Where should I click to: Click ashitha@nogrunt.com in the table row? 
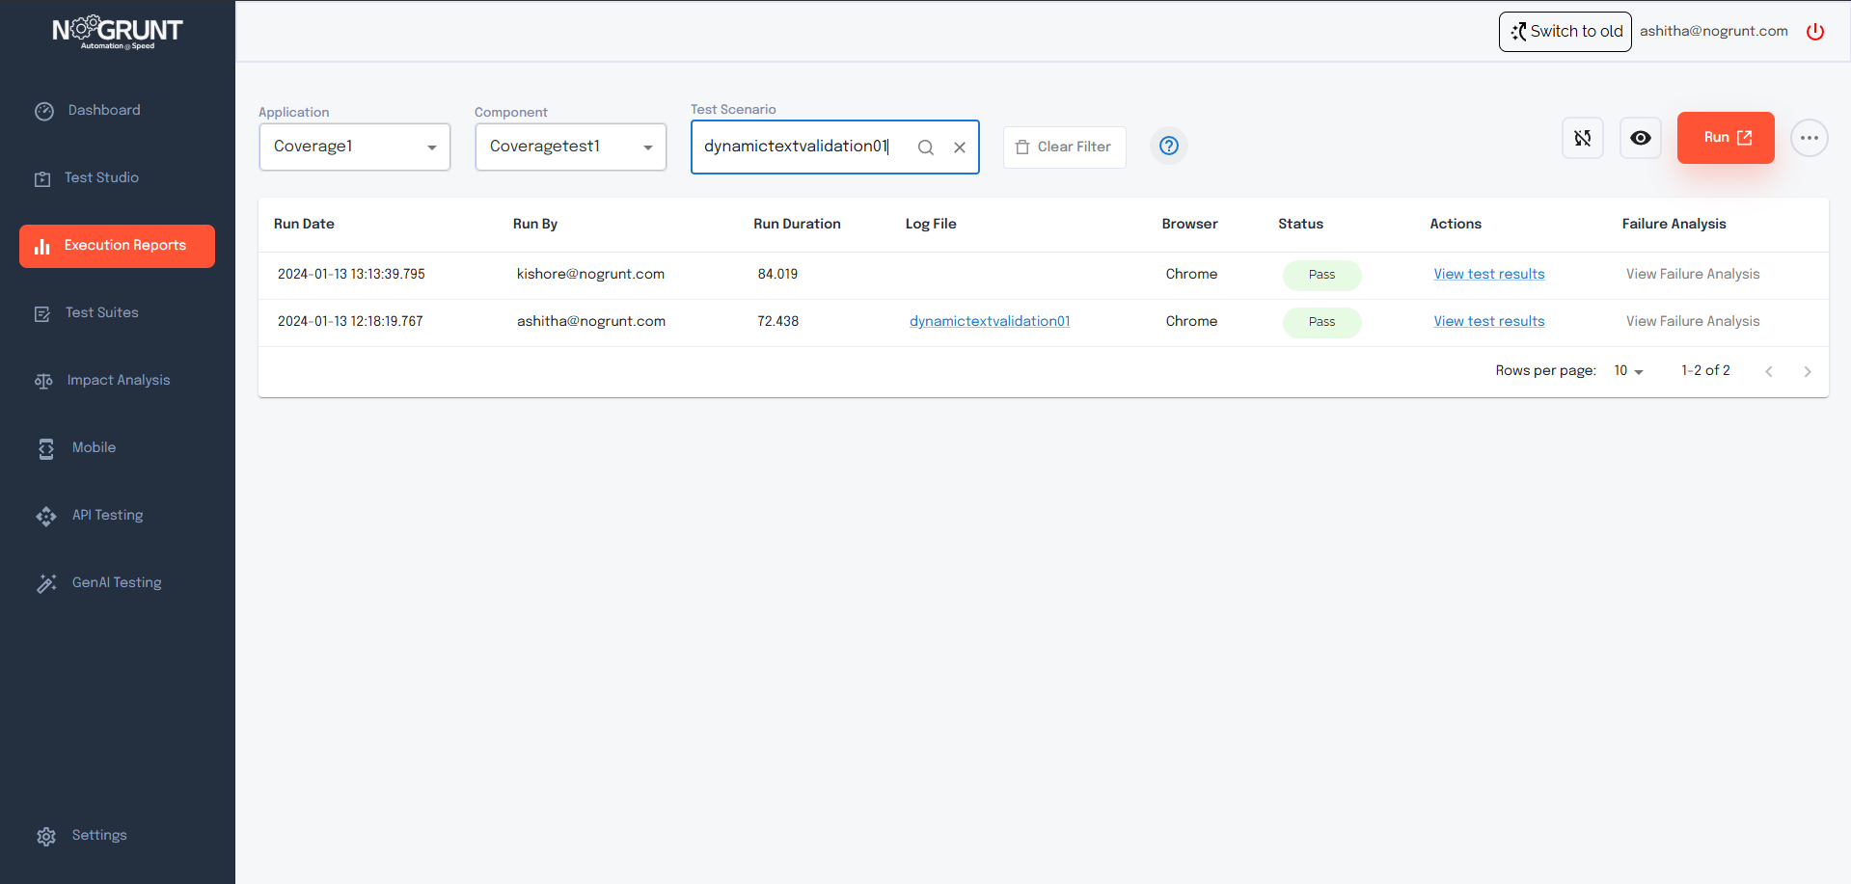pos(591,322)
